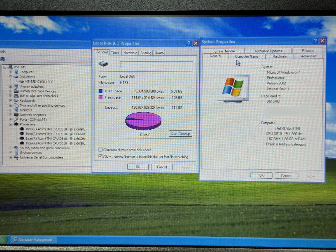This screenshot has width=336, height=252.
Task: Open the Hardware tab in System Properties
Action: [279, 56]
